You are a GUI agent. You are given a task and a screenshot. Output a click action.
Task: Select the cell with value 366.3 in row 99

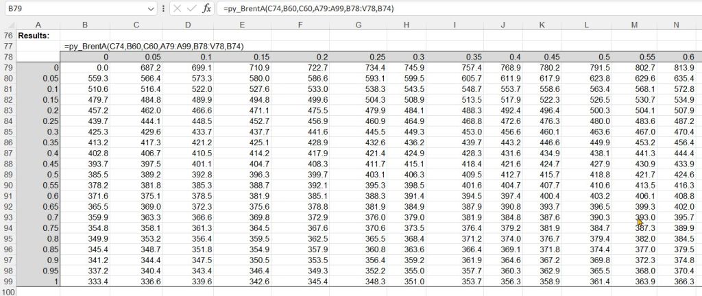click(677, 282)
